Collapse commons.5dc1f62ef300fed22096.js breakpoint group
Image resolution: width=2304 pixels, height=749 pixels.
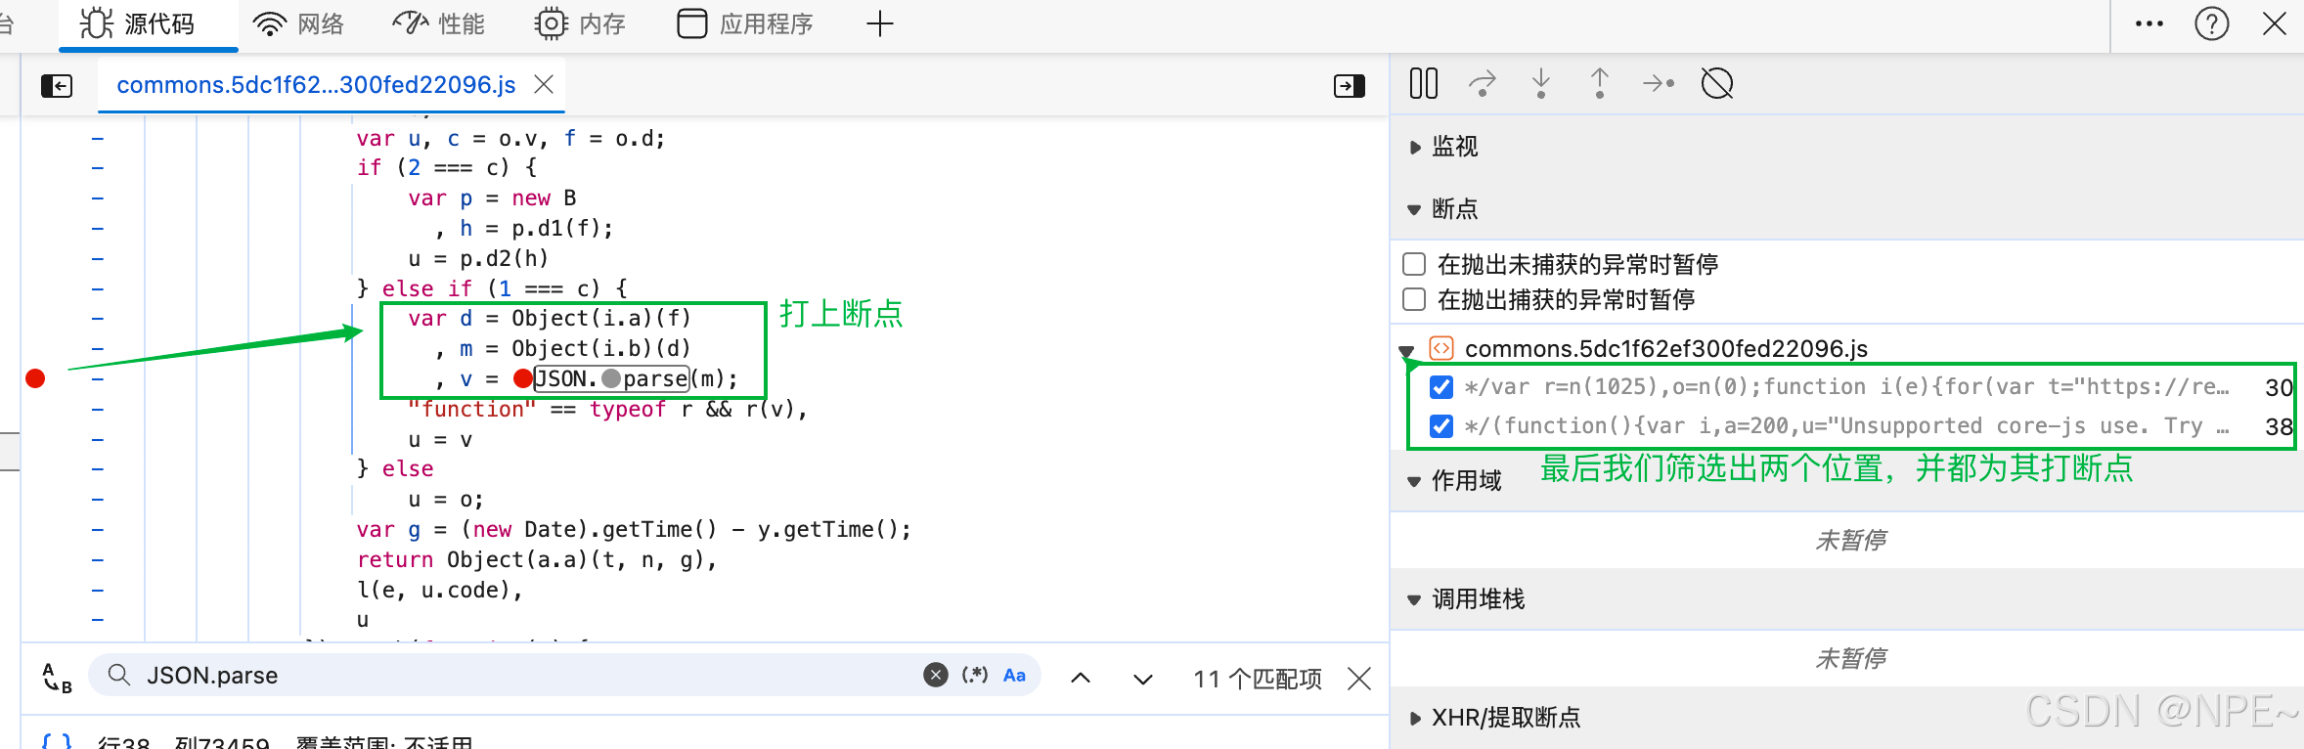(1406, 350)
